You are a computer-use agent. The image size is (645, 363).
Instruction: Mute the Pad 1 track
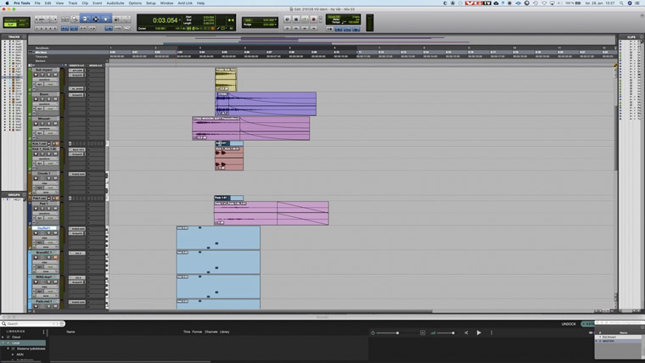(55, 209)
